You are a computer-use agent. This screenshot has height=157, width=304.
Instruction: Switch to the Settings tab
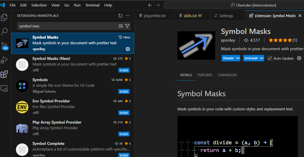pos(228,16)
